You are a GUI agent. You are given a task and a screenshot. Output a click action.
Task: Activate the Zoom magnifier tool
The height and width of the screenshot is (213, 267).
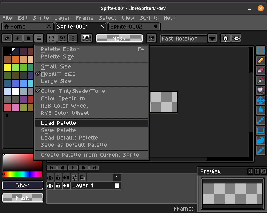(261, 90)
